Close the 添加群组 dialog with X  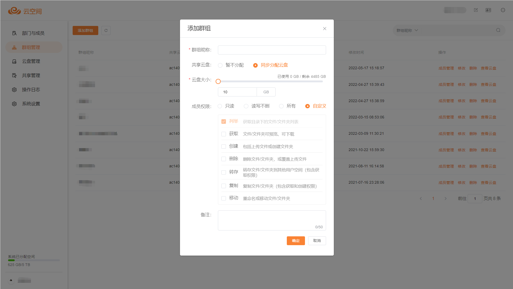pos(324,29)
